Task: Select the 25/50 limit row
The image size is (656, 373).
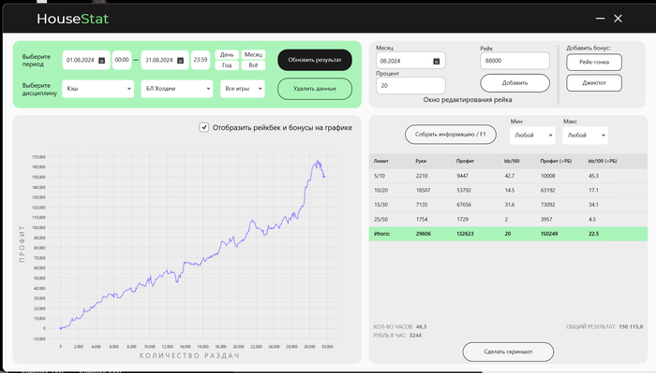Action: [x=508, y=219]
